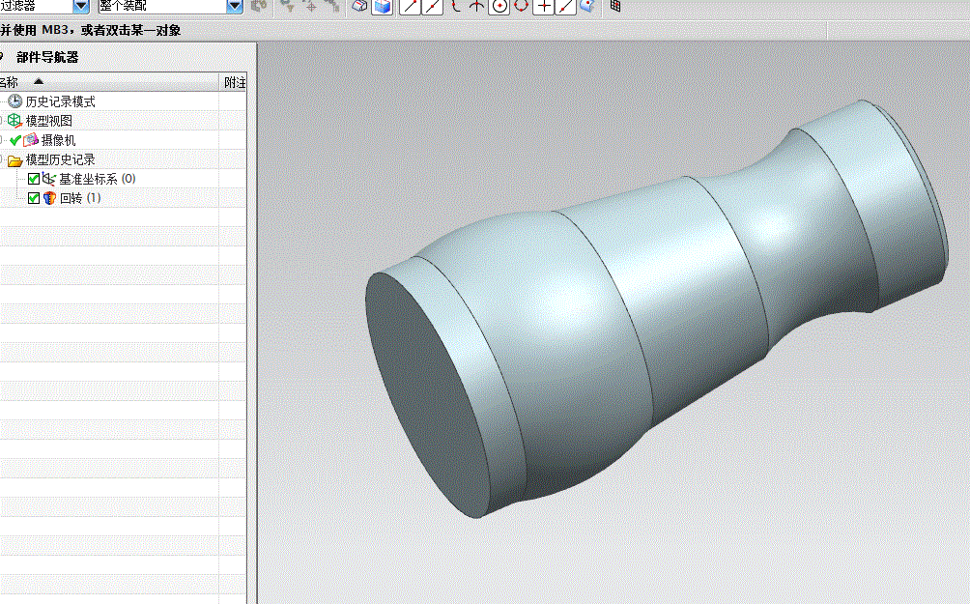Select the 历史记录模式 tree item
This screenshot has width=970, height=604.
click(x=60, y=101)
